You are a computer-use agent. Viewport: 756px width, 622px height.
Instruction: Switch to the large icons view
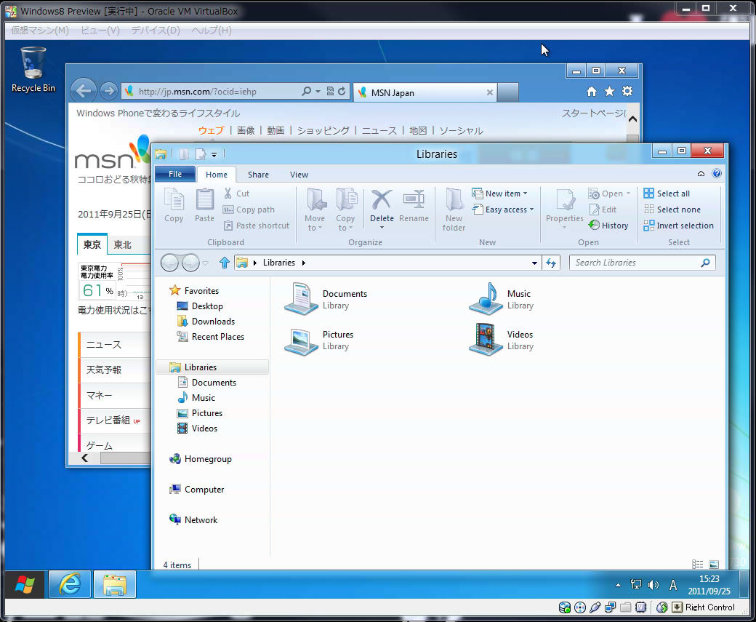pyautogui.click(x=714, y=564)
